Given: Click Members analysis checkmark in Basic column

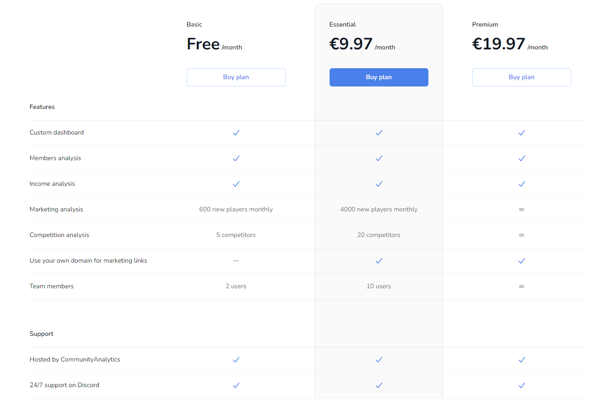Looking at the screenshot, I should 236,158.
